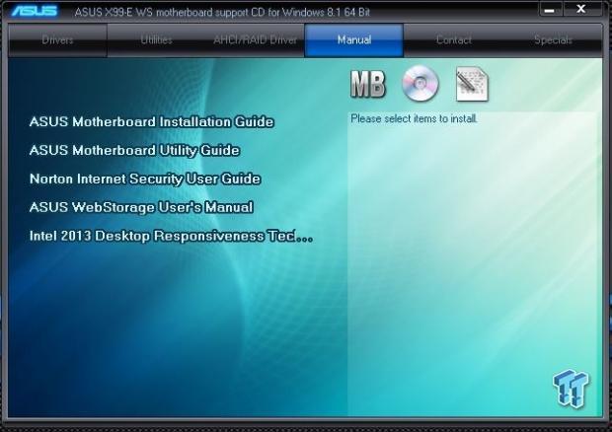The height and width of the screenshot is (432, 612).
Task: Click the CD disc browse icon
Action: pos(420,83)
